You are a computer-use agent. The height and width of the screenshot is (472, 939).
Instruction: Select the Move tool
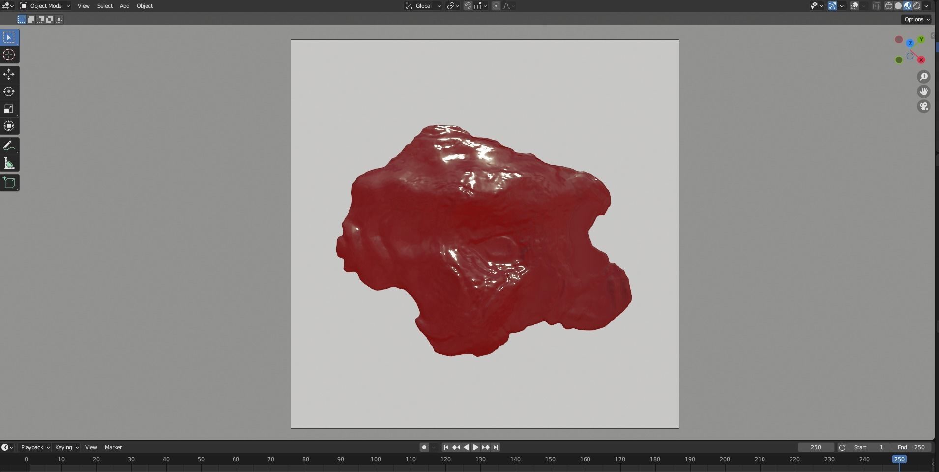tap(9, 74)
